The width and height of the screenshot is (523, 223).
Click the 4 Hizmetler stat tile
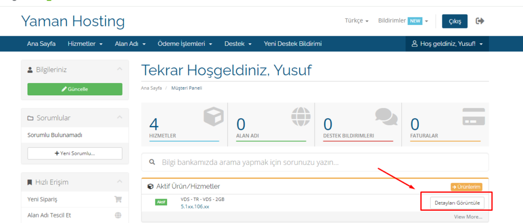tap(184, 125)
